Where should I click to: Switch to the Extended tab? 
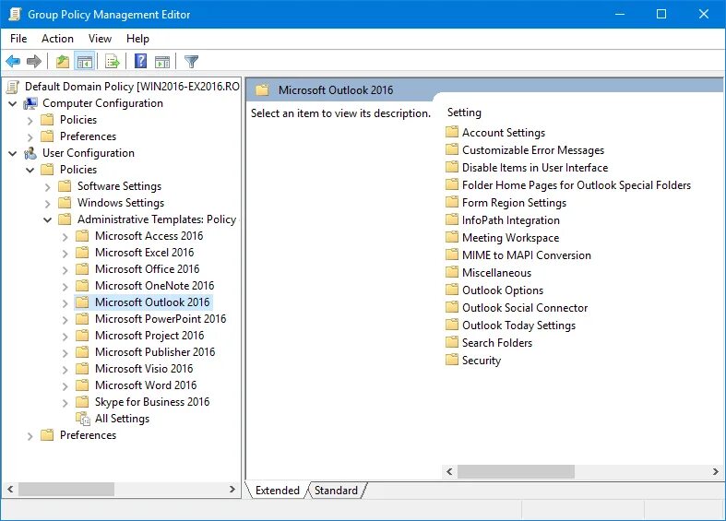(278, 490)
